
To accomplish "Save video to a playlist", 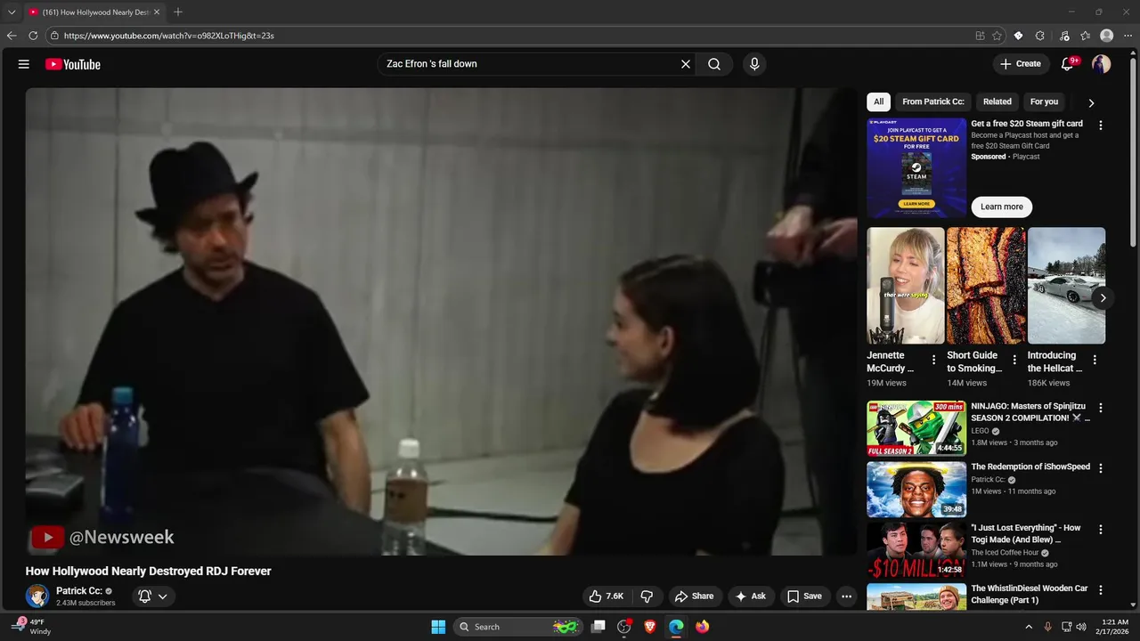I will pyautogui.click(x=804, y=596).
